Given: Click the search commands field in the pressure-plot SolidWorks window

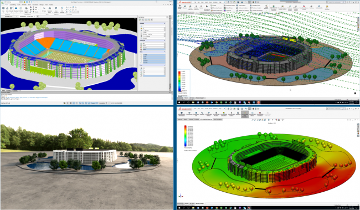Looking at the screenshot, I should pos(336,109).
